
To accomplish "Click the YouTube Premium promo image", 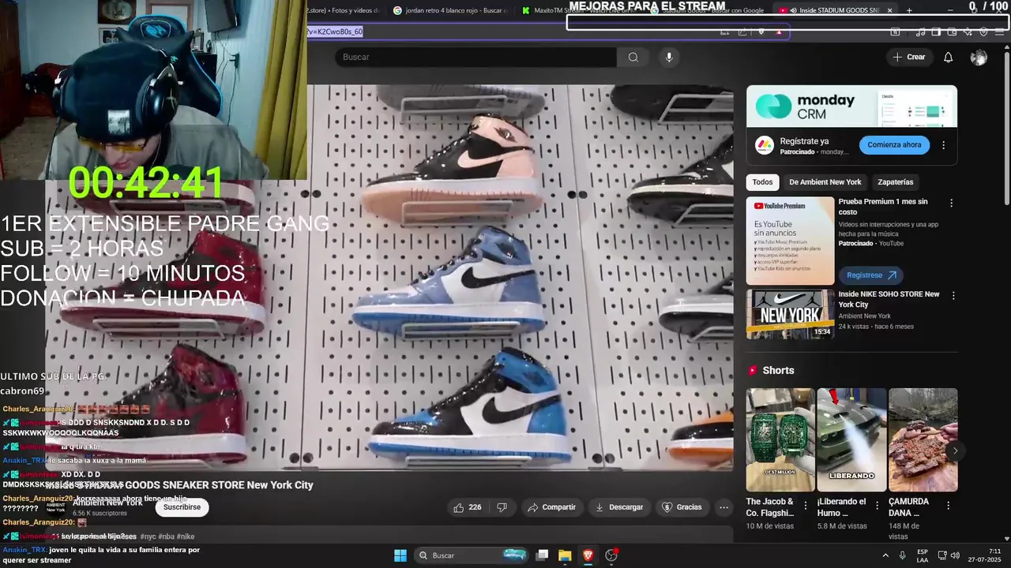I will [x=791, y=241].
